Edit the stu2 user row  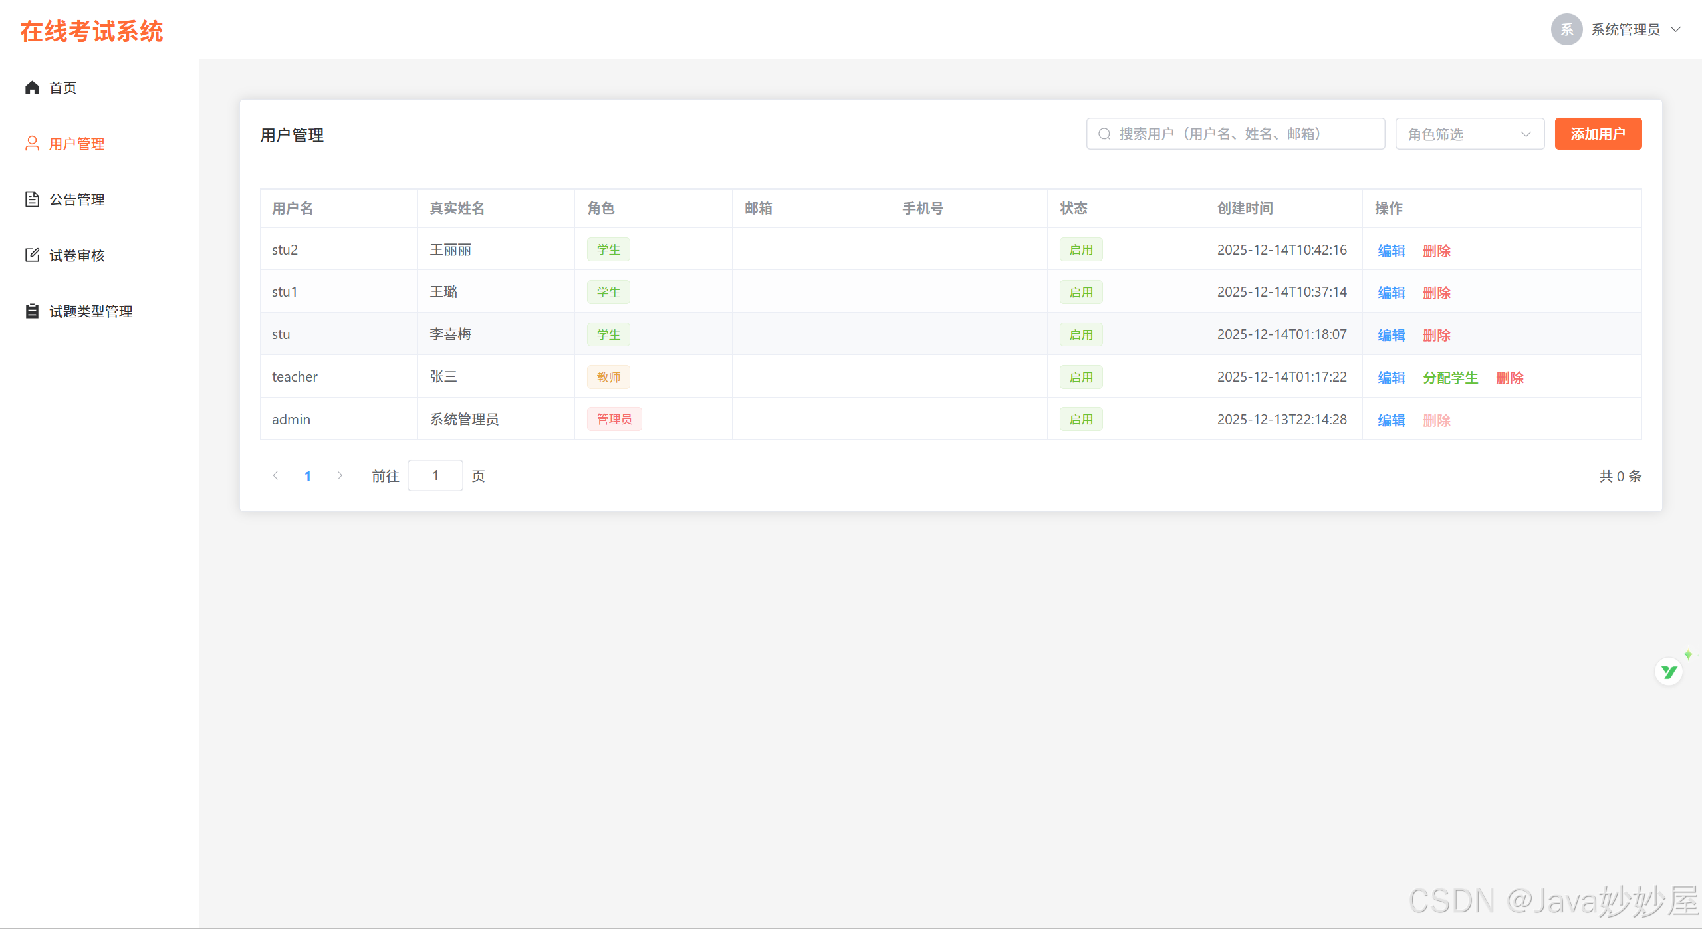(x=1391, y=251)
